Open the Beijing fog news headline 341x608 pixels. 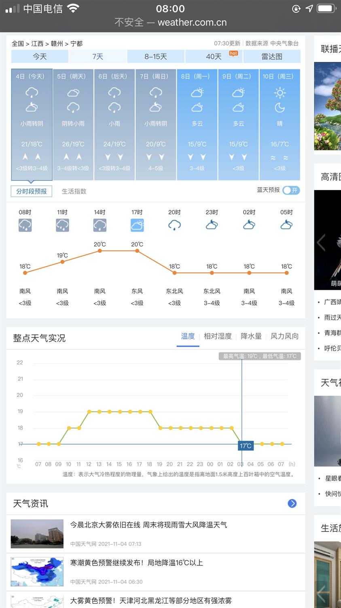point(148,525)
